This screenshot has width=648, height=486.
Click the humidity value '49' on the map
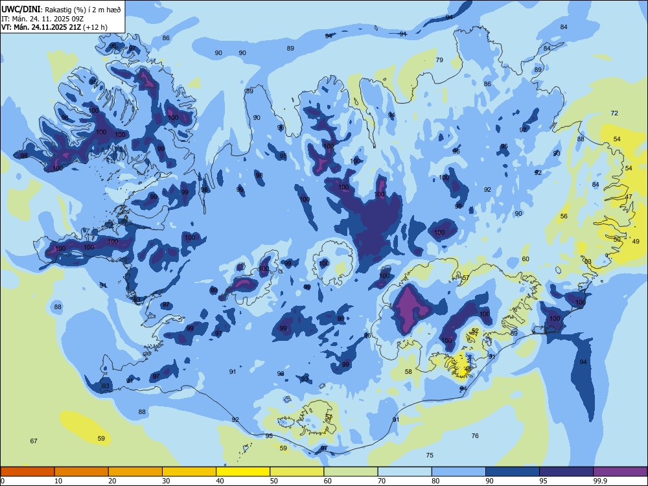coord(636,241)
